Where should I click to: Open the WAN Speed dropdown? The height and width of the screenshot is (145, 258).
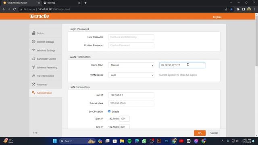click(x=131, y=75)
